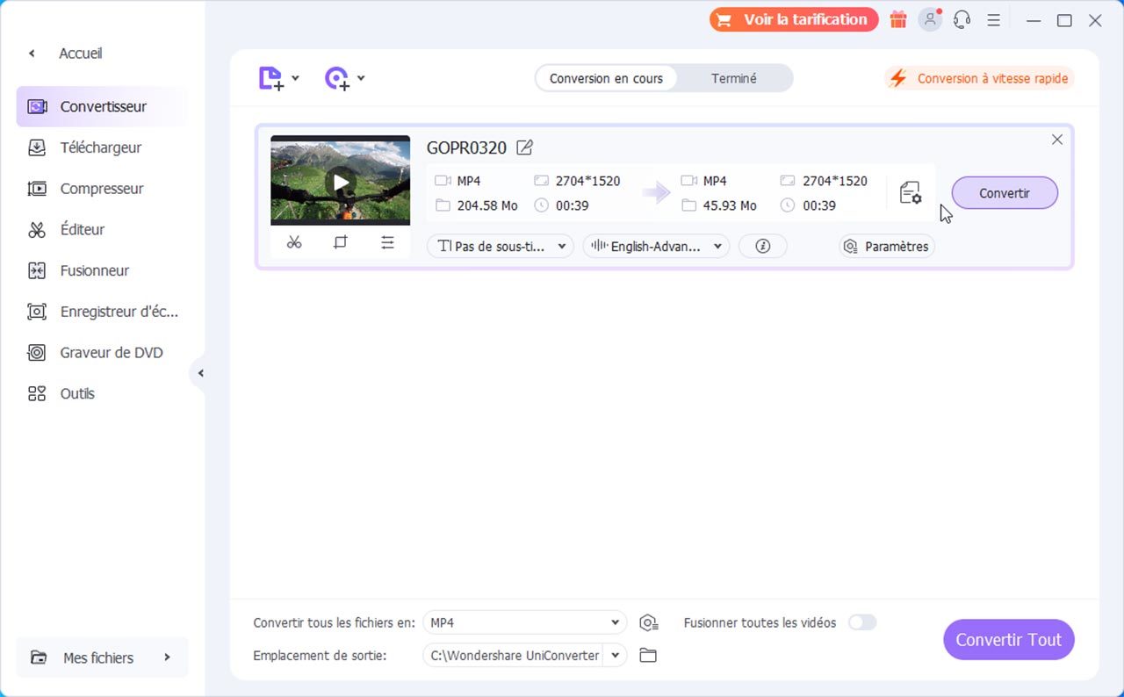Open the user account icon
1124x697 pixels.
[x=929, y=19]
